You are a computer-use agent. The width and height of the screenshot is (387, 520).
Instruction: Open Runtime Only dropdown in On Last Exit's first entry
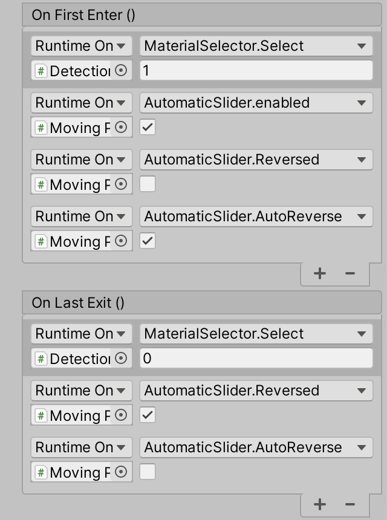81,334
